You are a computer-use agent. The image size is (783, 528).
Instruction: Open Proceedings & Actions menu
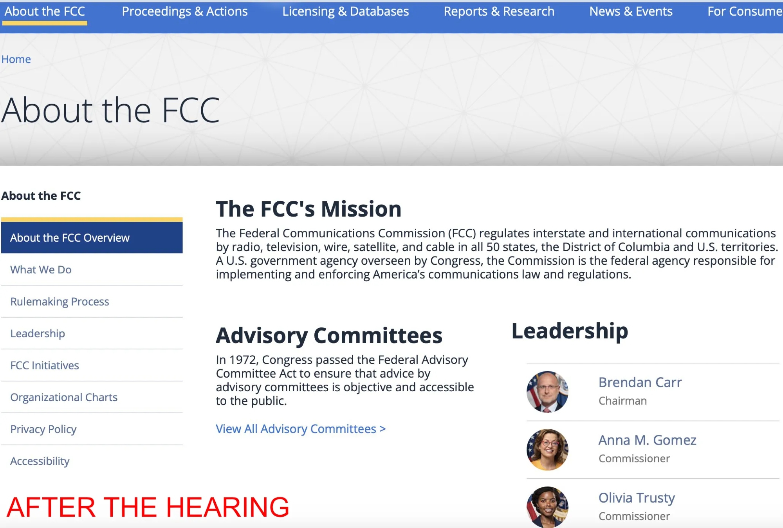pyautogui.click(x=184, y=12)
